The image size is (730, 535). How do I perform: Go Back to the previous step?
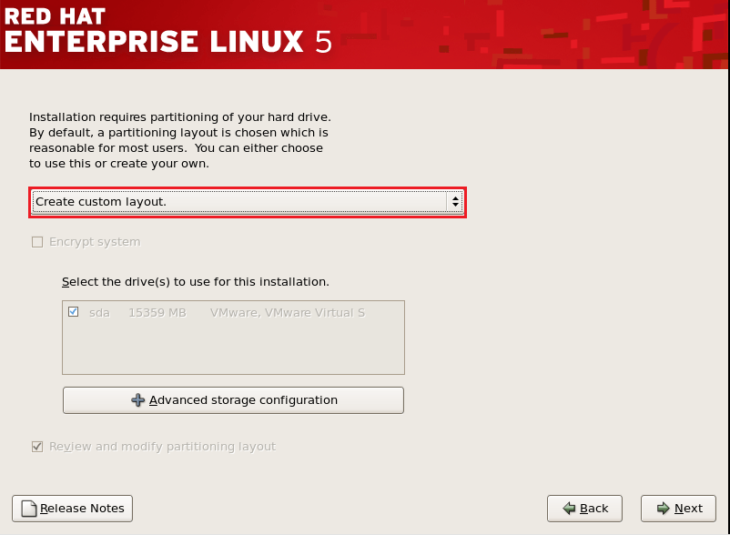[x=584, y=509]
